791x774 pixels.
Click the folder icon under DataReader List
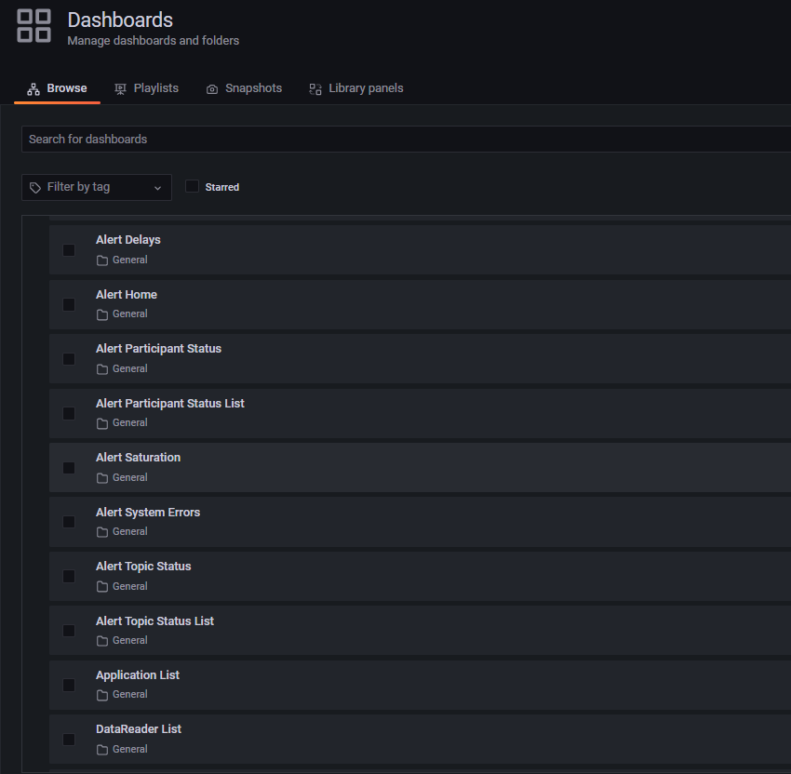(102, 749)
